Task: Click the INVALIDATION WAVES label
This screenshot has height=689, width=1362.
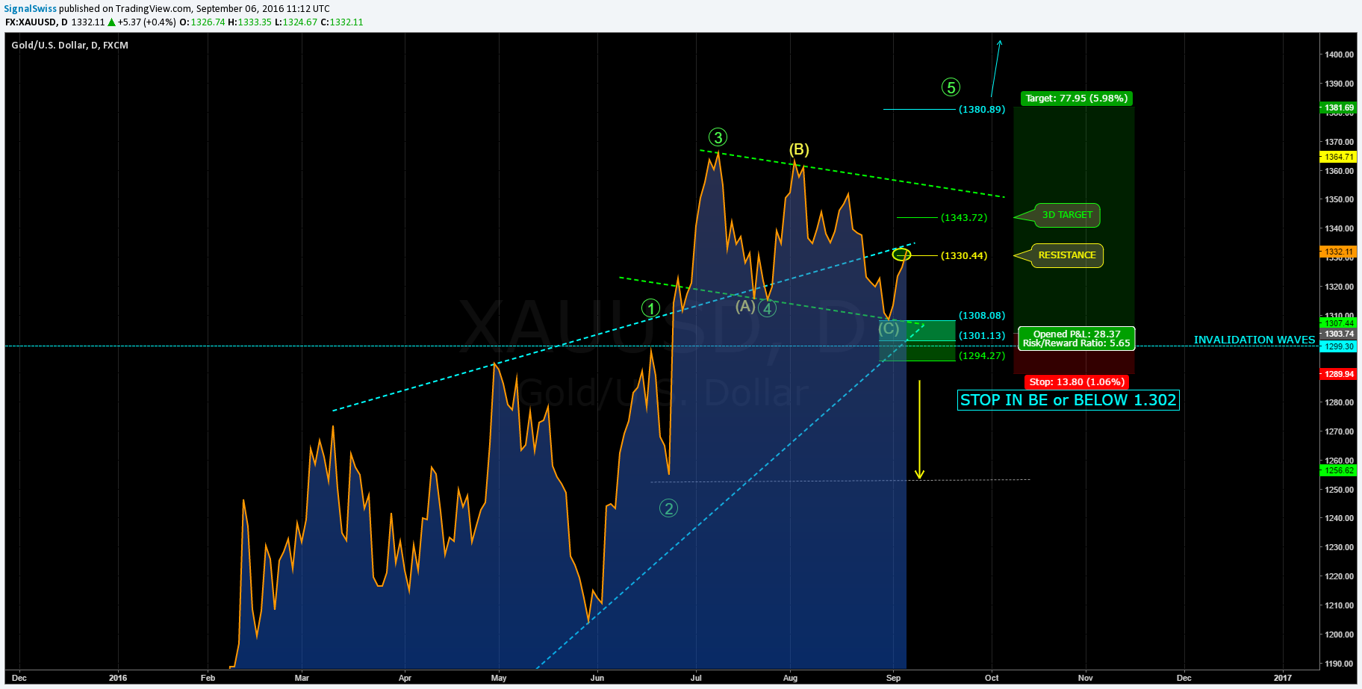Action: click(1254, 340)
